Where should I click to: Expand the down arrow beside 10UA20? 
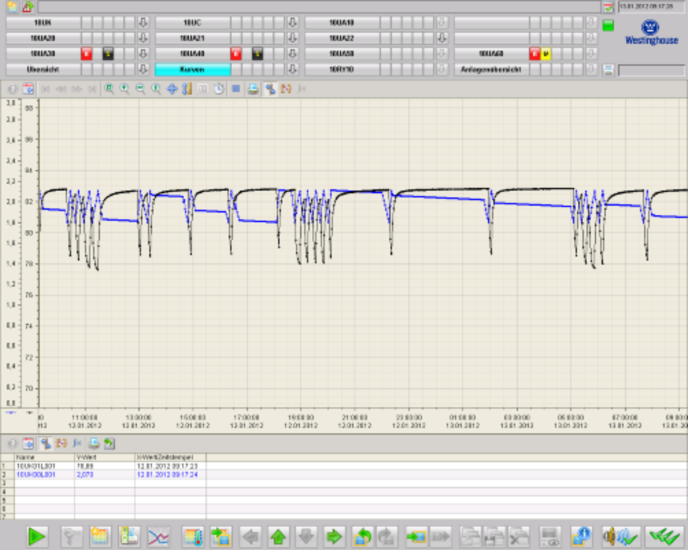143,38
